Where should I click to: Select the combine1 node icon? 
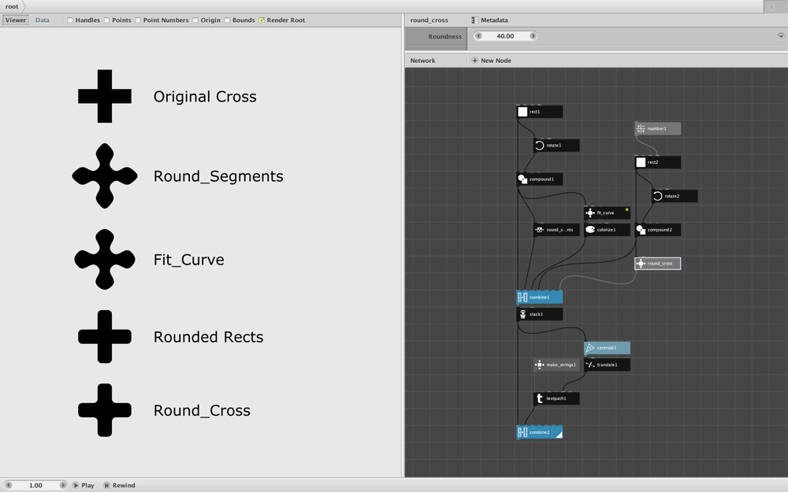(522, 298)
